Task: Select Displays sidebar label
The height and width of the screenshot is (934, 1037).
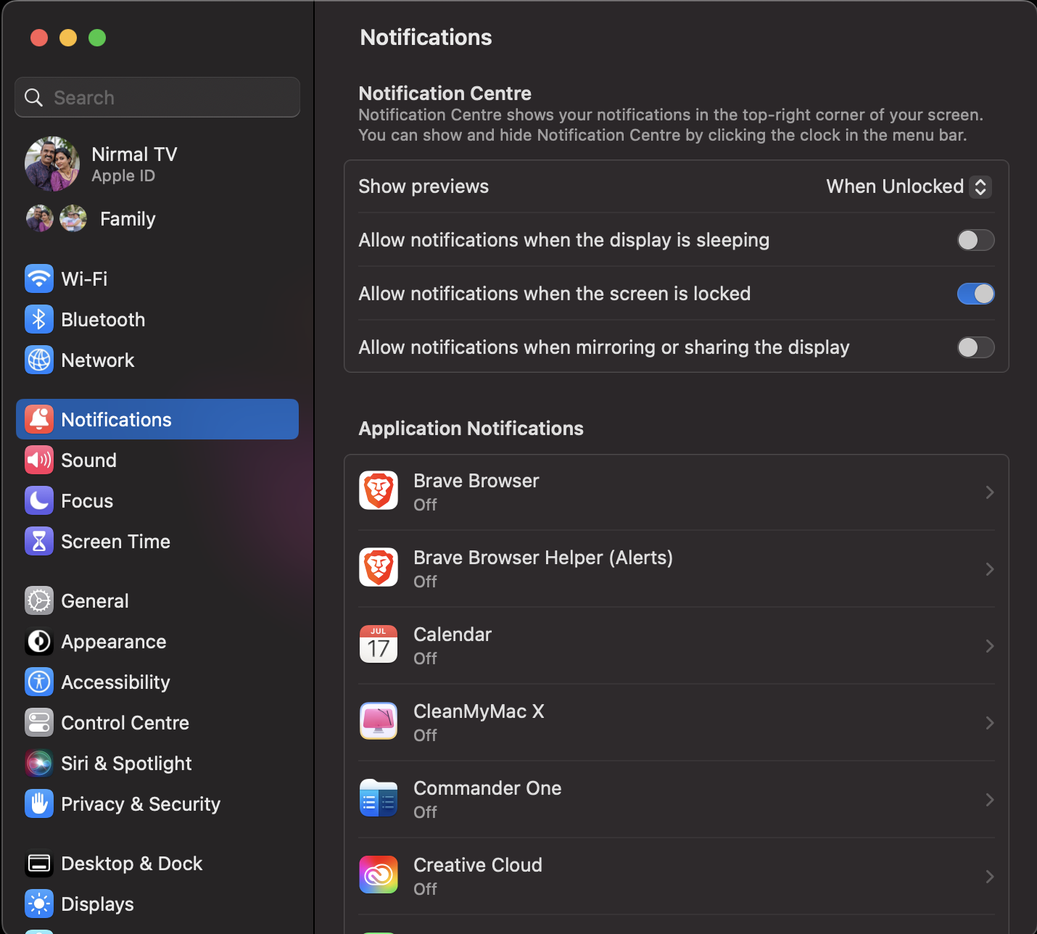Action: tap(97, 904)
